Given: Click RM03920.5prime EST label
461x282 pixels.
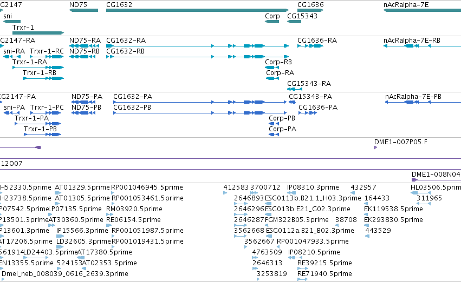Looking at the screenshot, I should tap(134, 209).
